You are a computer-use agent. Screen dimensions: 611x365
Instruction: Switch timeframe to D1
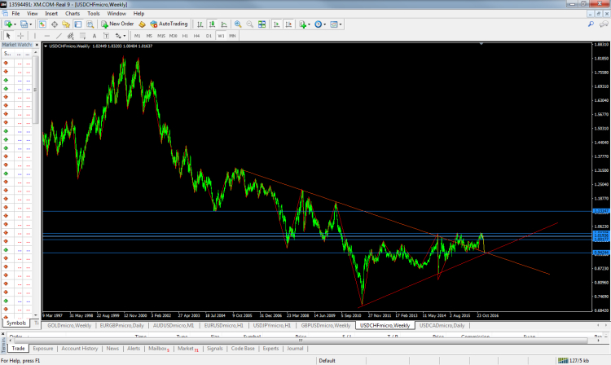(x=209, y=36)
